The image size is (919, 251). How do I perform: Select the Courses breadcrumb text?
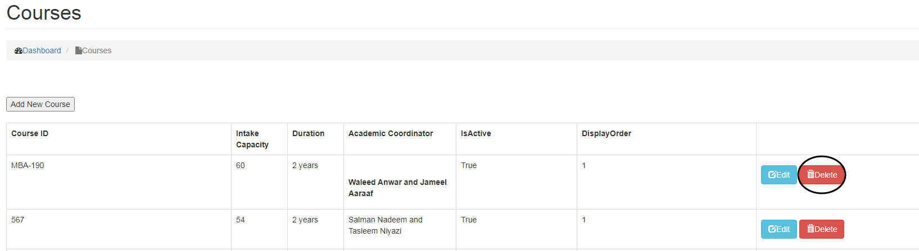click(x=97, y=50)
